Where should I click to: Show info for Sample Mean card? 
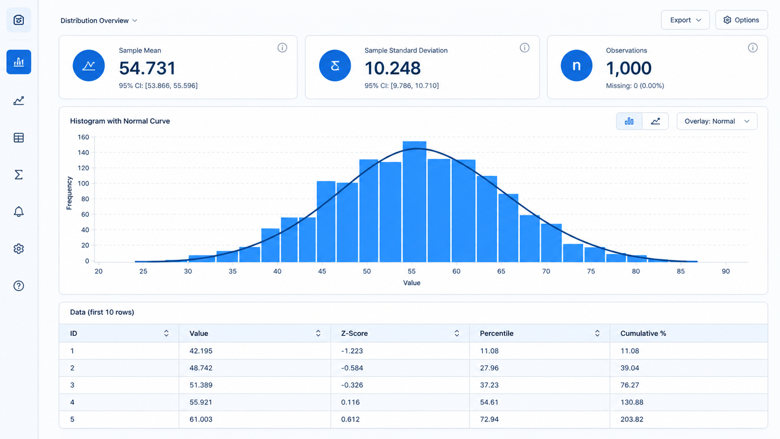click(x=282, y=48)
